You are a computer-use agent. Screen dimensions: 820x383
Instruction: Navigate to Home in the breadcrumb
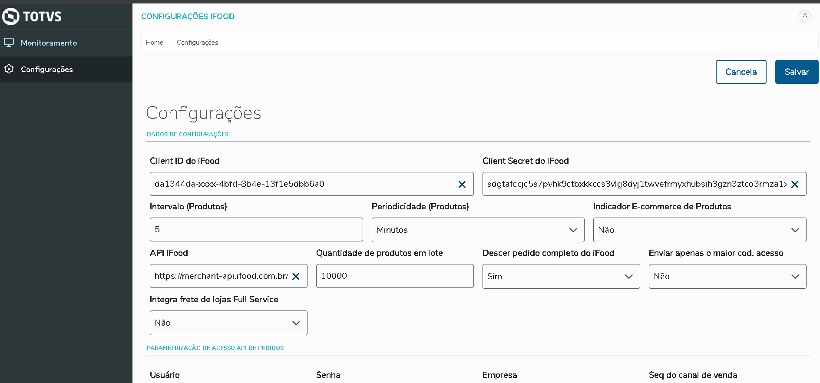155,43
